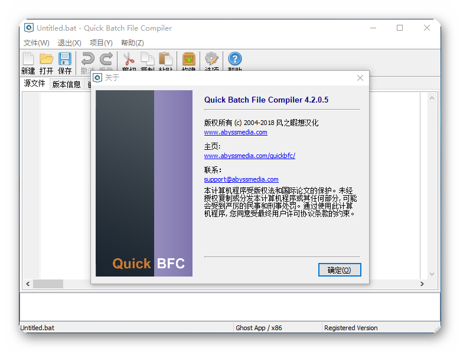Click the support@abyssmedia.com email link
Viewport: 460px width, 352px height.
click(241, 179)
